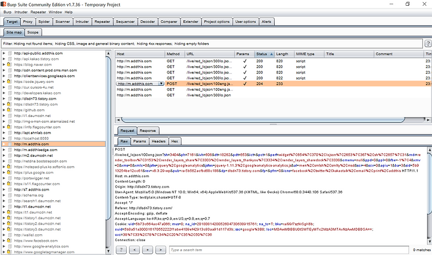Click the plus search options button
Image resolution: width=432 pixels, height=255 pixels.
point(147,250)
